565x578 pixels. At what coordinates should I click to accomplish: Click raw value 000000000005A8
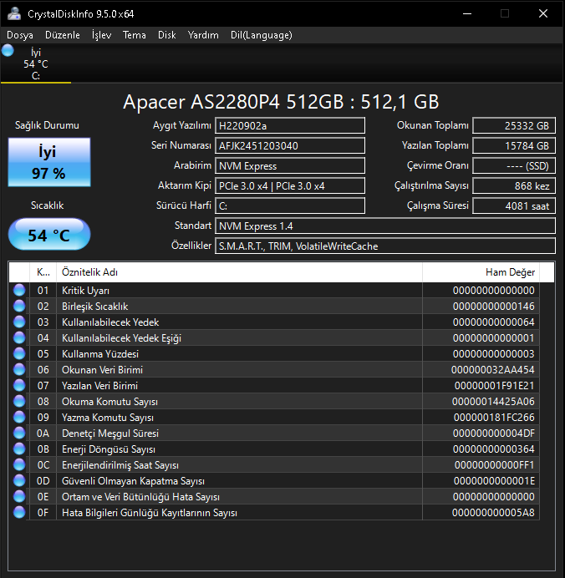493,512
